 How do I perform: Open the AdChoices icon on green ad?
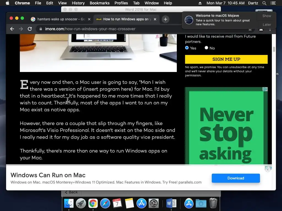265,89
